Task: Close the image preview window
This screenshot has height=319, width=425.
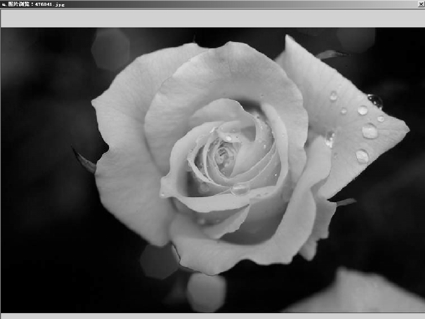Action: click(421, 4)
